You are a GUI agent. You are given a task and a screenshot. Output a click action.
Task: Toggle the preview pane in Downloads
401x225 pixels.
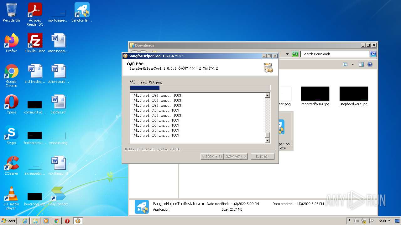pyautogui.click(x=361, y=64)
